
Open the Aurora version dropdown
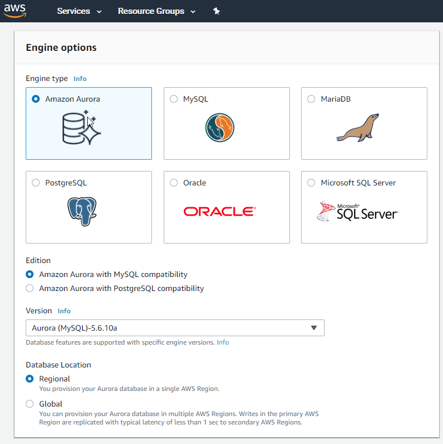tap(175, 328)
